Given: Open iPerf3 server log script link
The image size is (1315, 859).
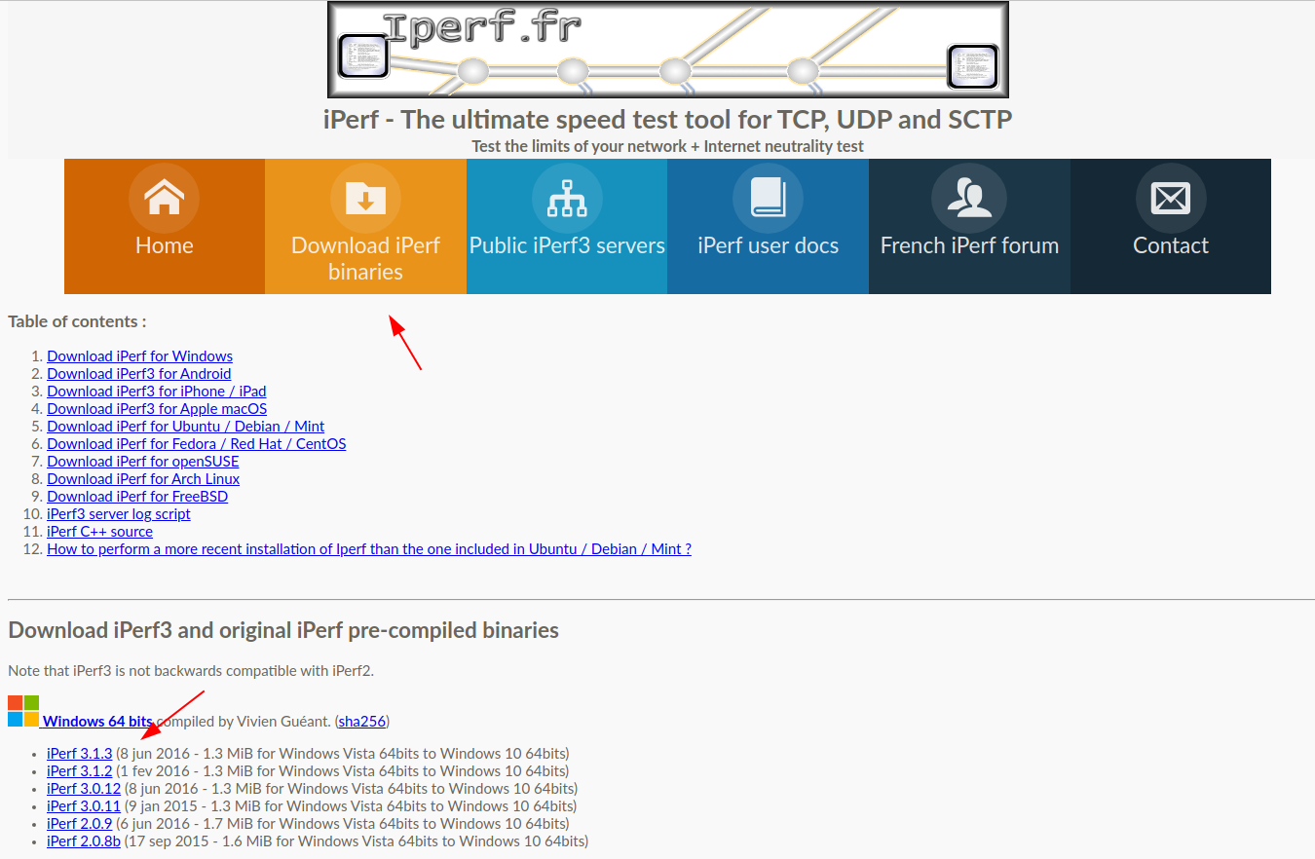Looking at the screenshot, I should (119, 514).
